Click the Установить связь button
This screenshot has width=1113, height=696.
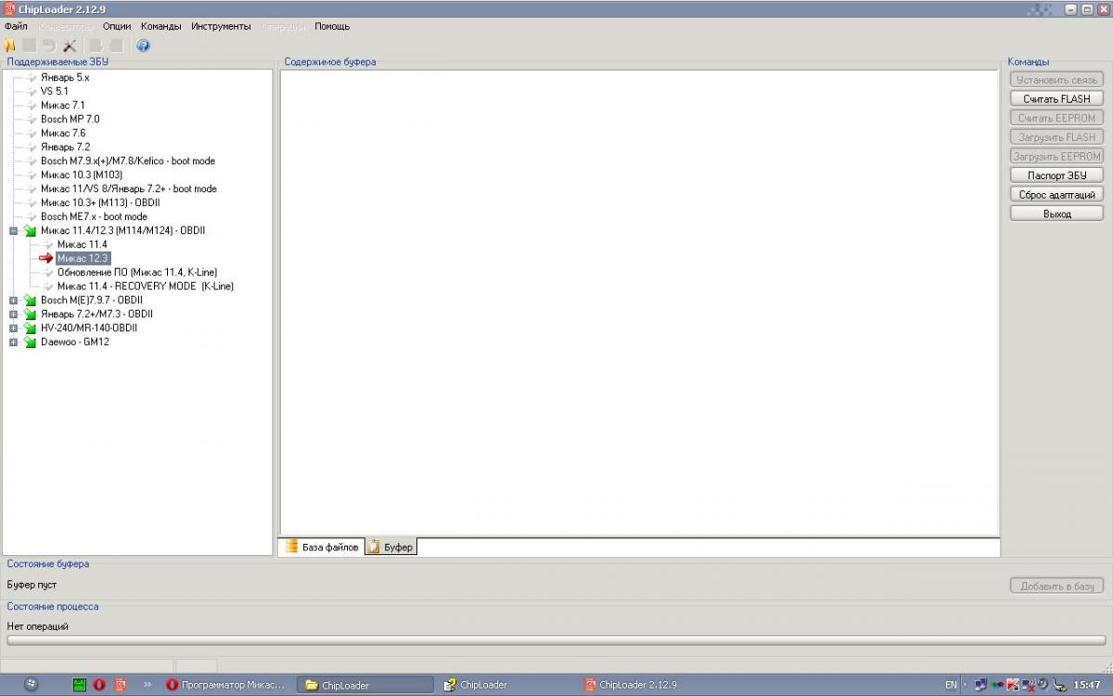click(1056, 80)
